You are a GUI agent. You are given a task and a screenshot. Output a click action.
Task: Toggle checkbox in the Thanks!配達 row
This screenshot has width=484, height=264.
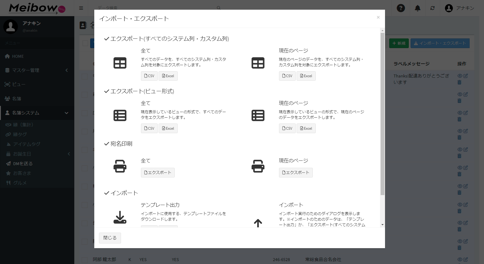(85, 76)
